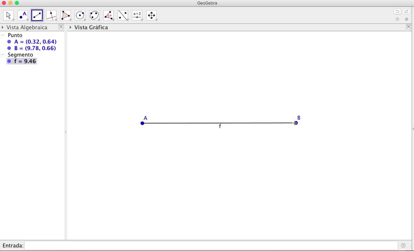The image size is (414, 251).
Task: Click the Undo arrow button
Action: [397, 12]
